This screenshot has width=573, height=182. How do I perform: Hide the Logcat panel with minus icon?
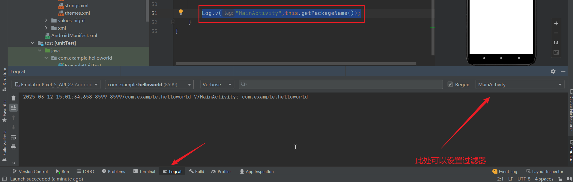coord(563,71)
